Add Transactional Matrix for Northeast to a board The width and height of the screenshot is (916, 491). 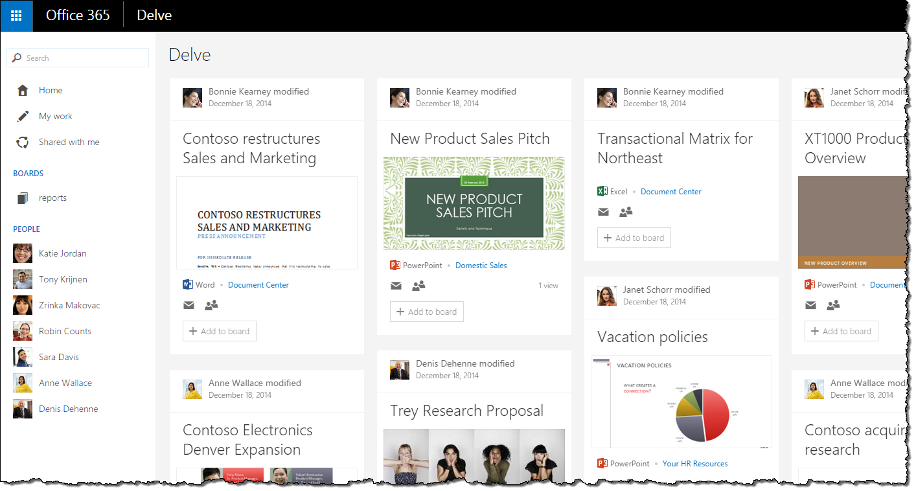634,238
